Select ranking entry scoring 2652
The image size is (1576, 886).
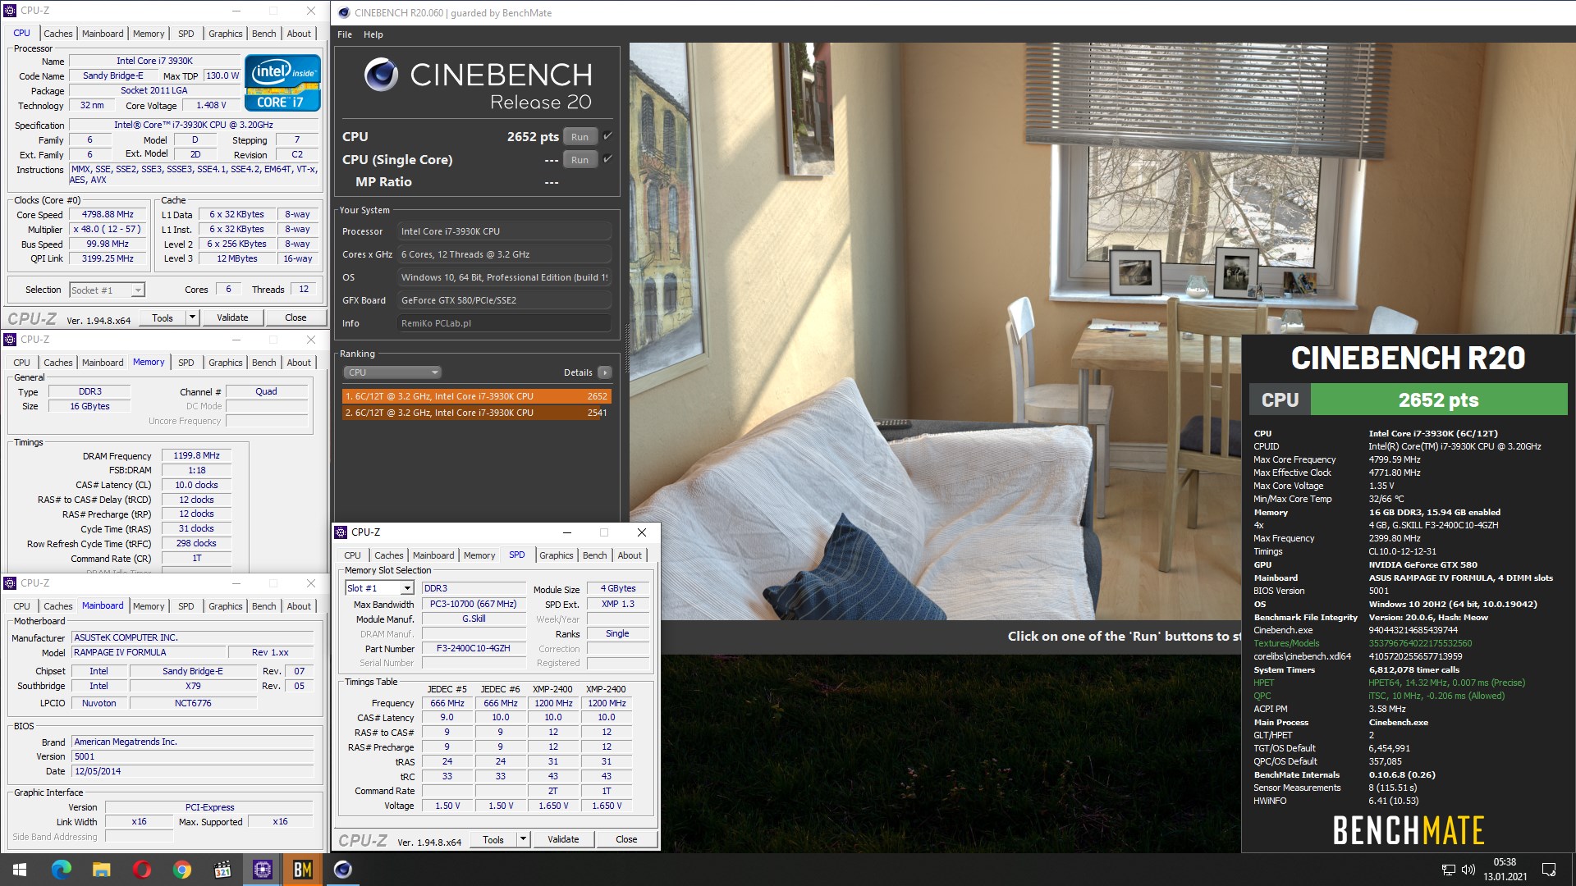click(476, 396)
